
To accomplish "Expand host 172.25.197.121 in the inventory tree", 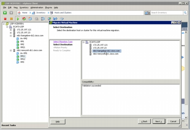I will click(x=11, y=30).
